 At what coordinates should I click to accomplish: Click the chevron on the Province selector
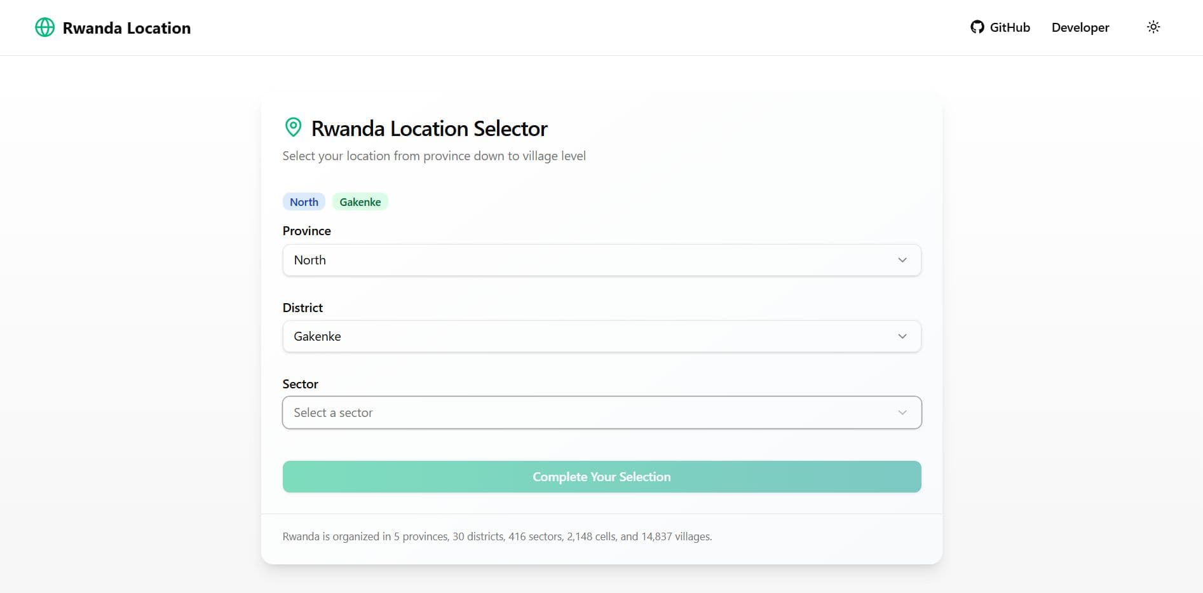pos(902,260)
